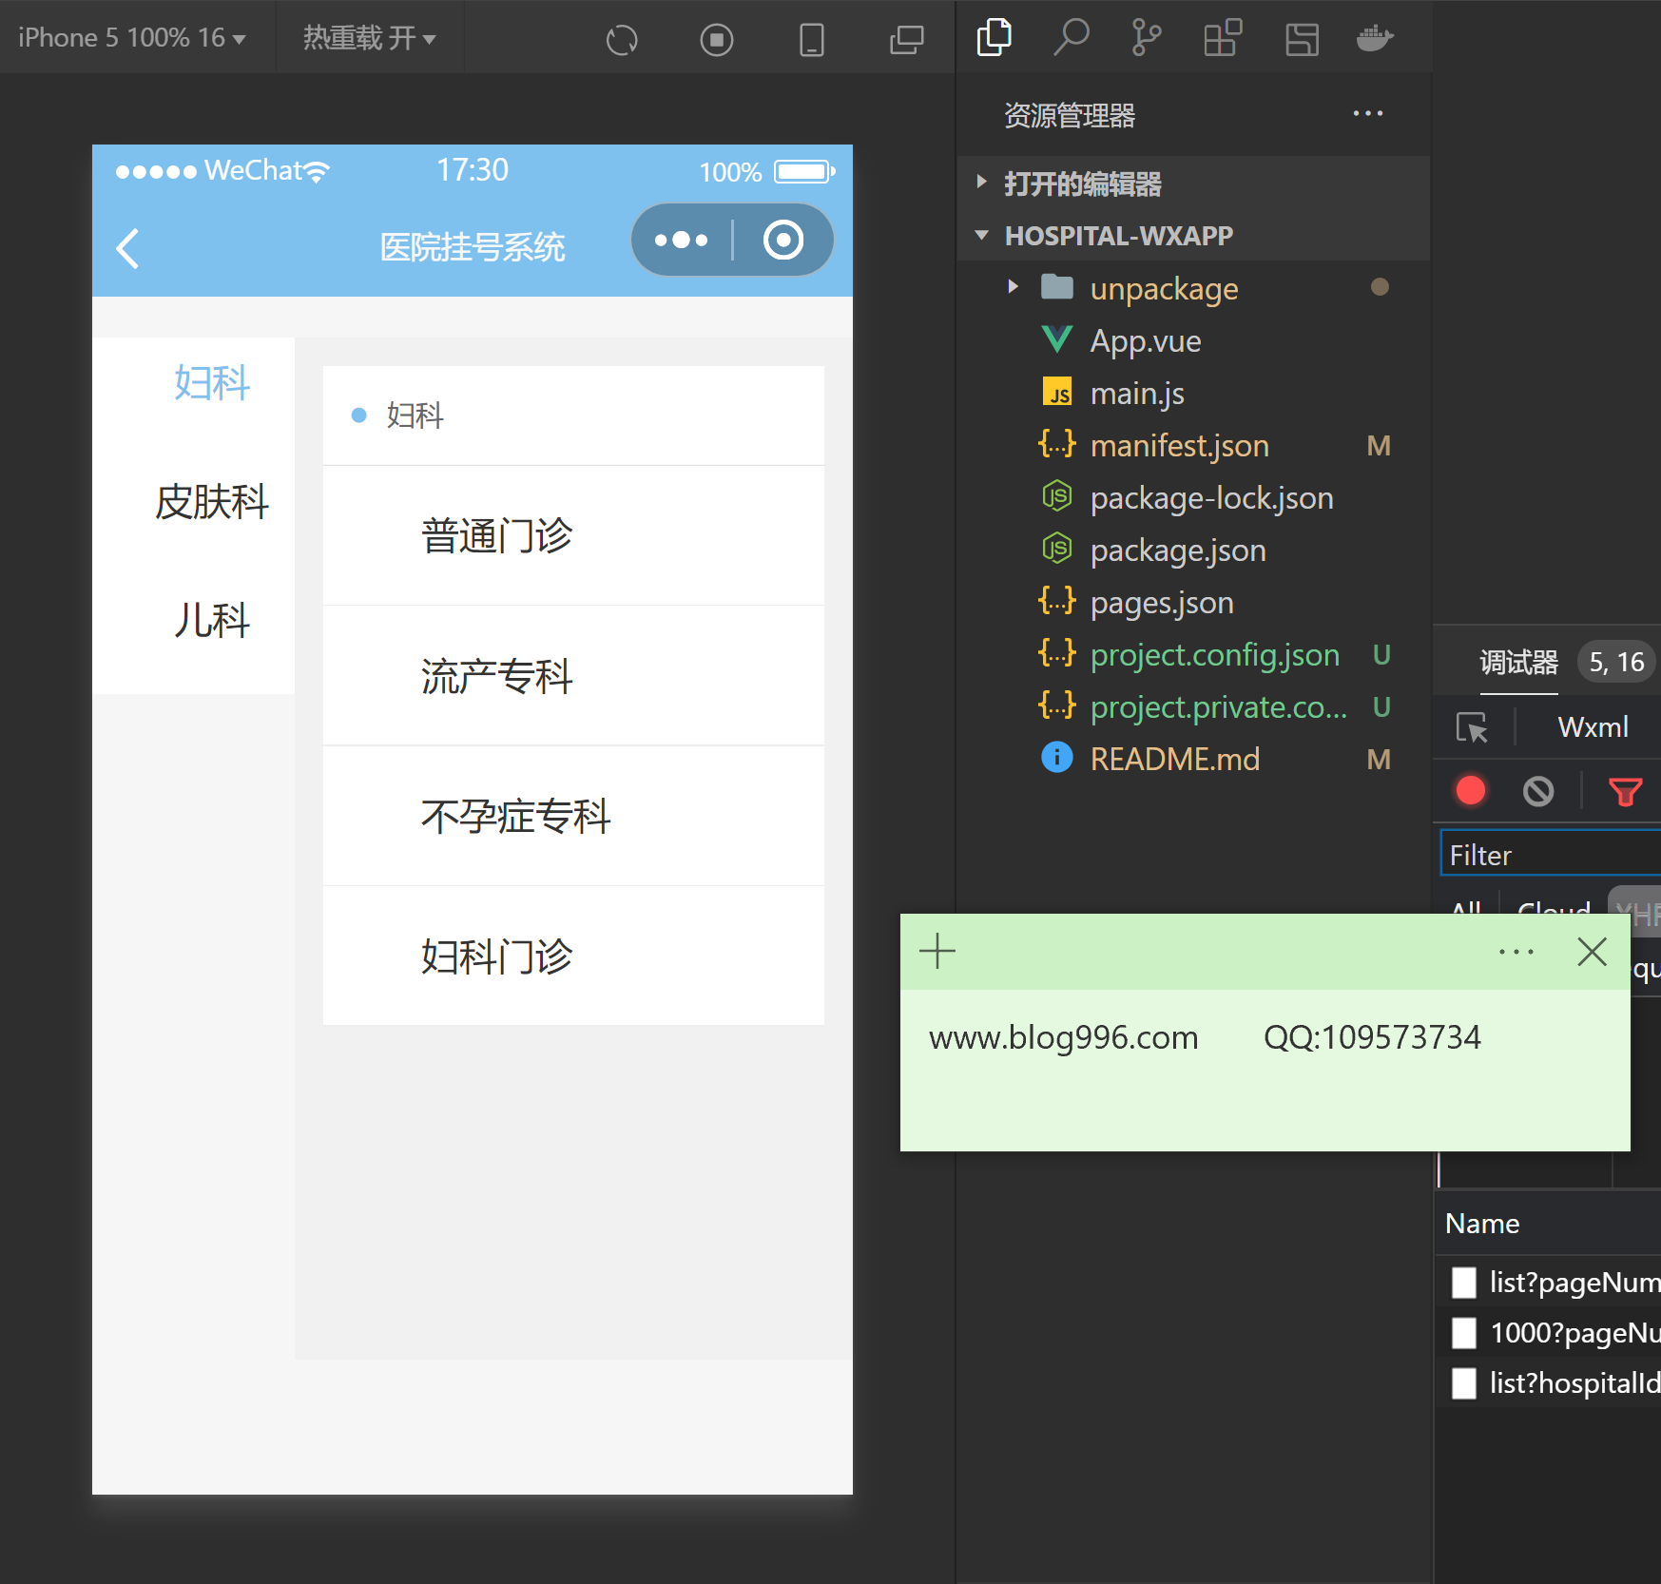Check the list?pageNum request checkbox
The height and width of the screenshot is (1584, 1661).
point(1464,1283)
